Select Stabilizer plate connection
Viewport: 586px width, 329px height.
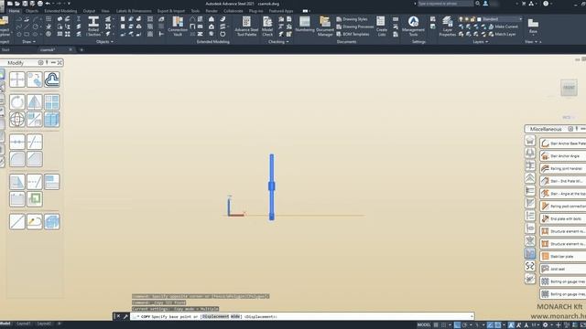[562, 256]
